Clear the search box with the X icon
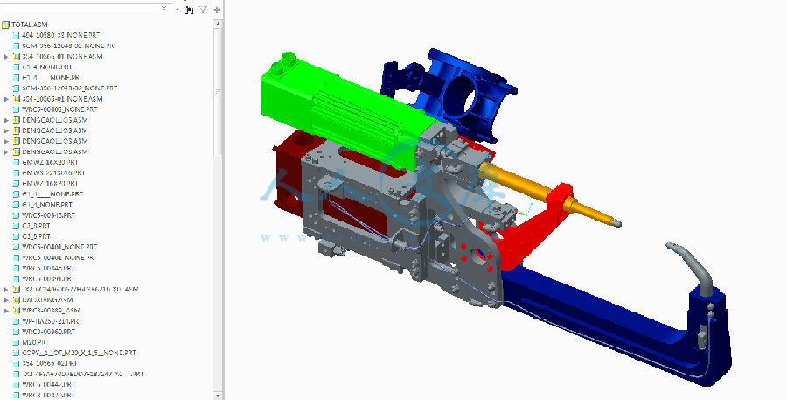 pos(164,9)
